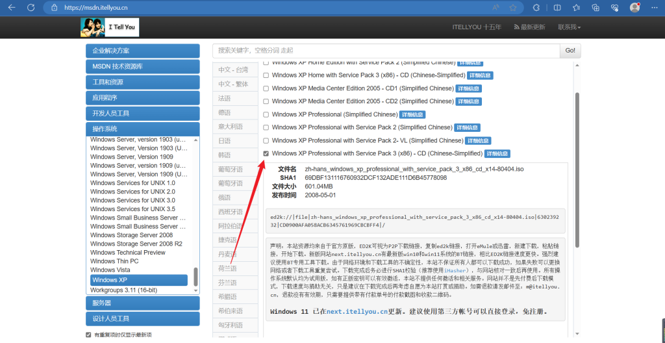Select Workgroups 3.11 (16-bit) entry
The image size is (665, 343).
coord(123,290)
